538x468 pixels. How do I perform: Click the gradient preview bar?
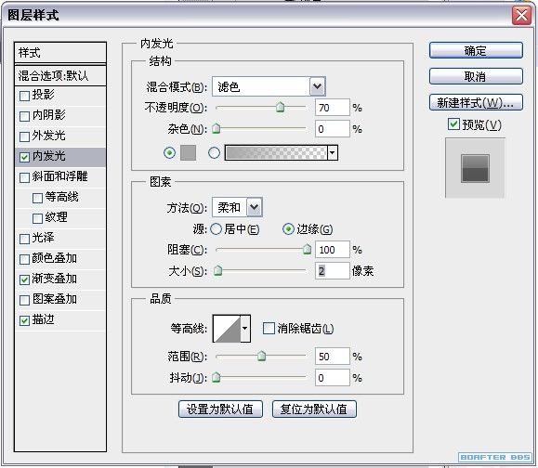(277, 152)
